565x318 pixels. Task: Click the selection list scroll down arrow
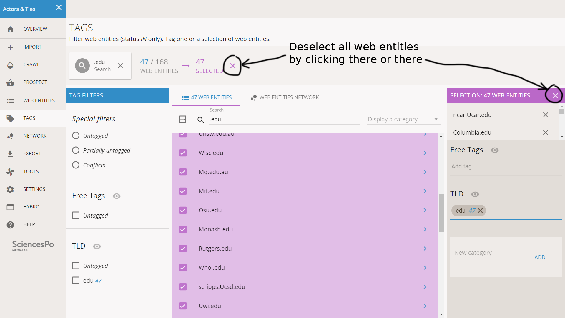tap(562, 136)
